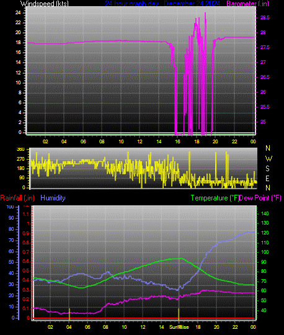Screen dimensions: 284x335
Task: Select 100 on the humidity axis
Action: 11,207
